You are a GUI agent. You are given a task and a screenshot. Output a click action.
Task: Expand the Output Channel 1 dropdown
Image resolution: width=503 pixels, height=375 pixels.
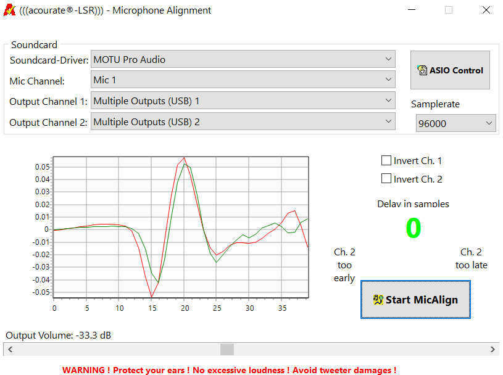(388, 101)
